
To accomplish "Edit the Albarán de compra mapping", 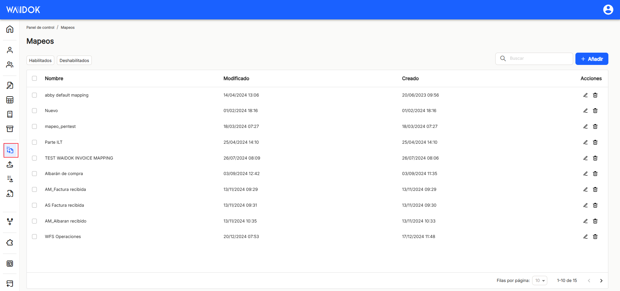I will tap(585, 173).
